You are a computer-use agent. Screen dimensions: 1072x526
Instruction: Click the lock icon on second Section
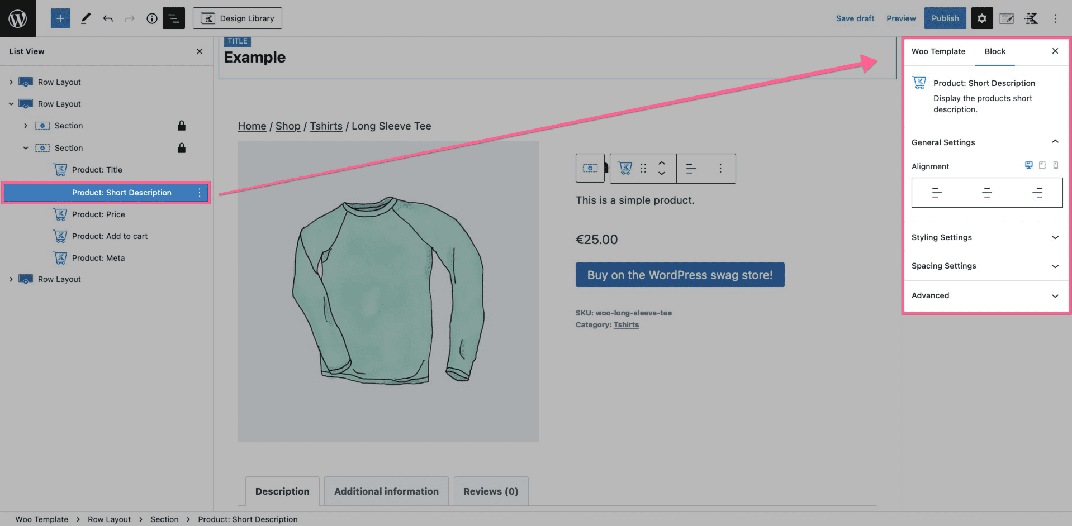(x=182, y=148)
